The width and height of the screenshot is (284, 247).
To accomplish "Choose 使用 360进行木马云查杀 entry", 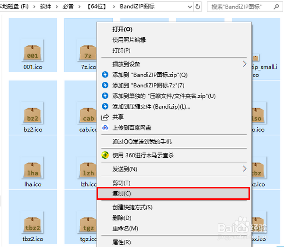I will coord(174,155).
